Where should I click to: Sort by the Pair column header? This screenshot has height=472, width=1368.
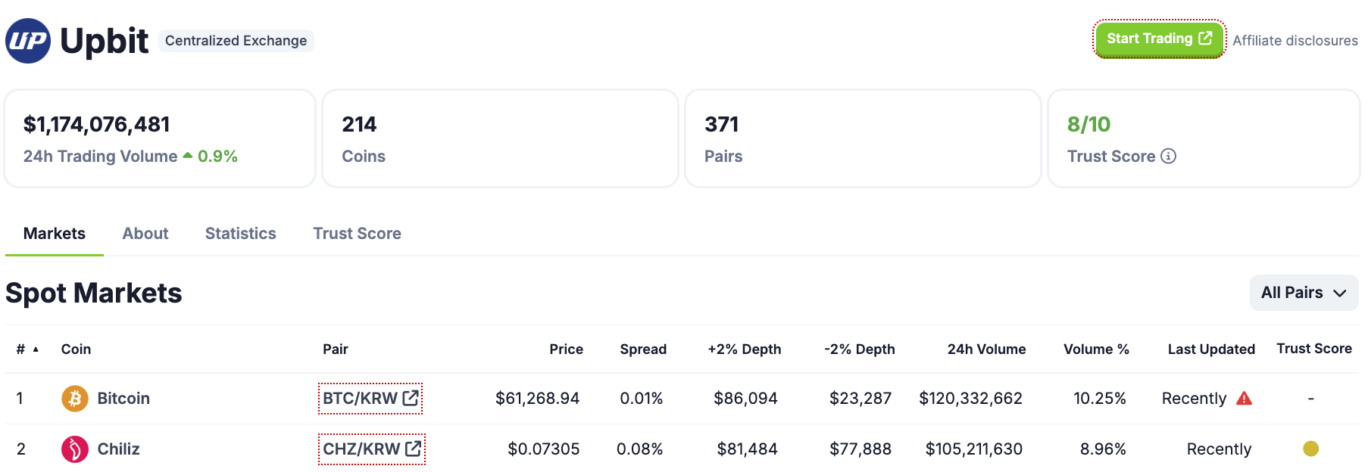pos(336,349)
